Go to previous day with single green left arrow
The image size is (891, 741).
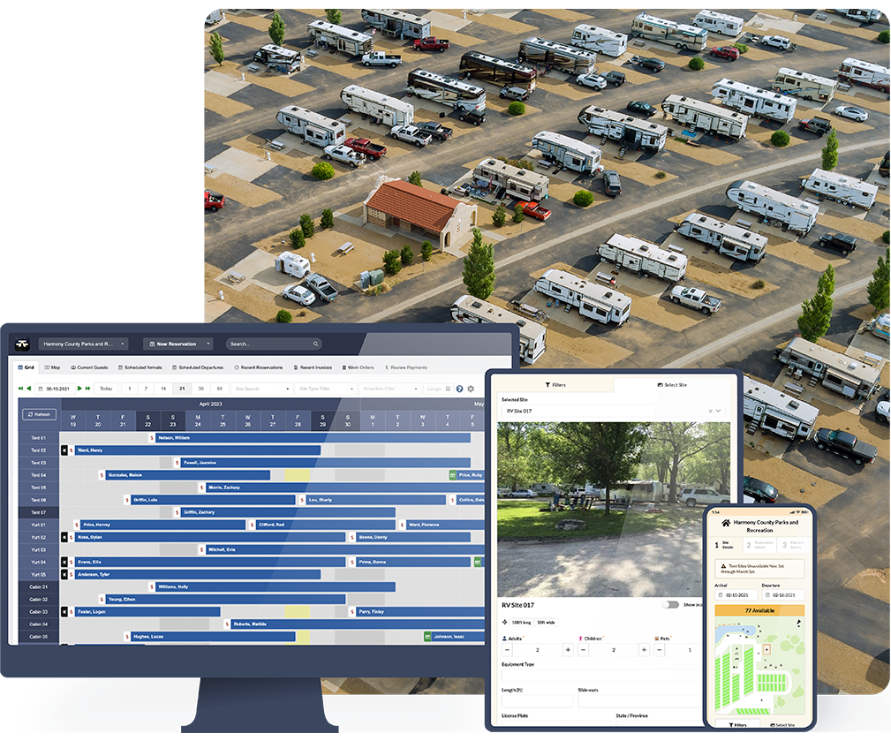tap(29, 389)
